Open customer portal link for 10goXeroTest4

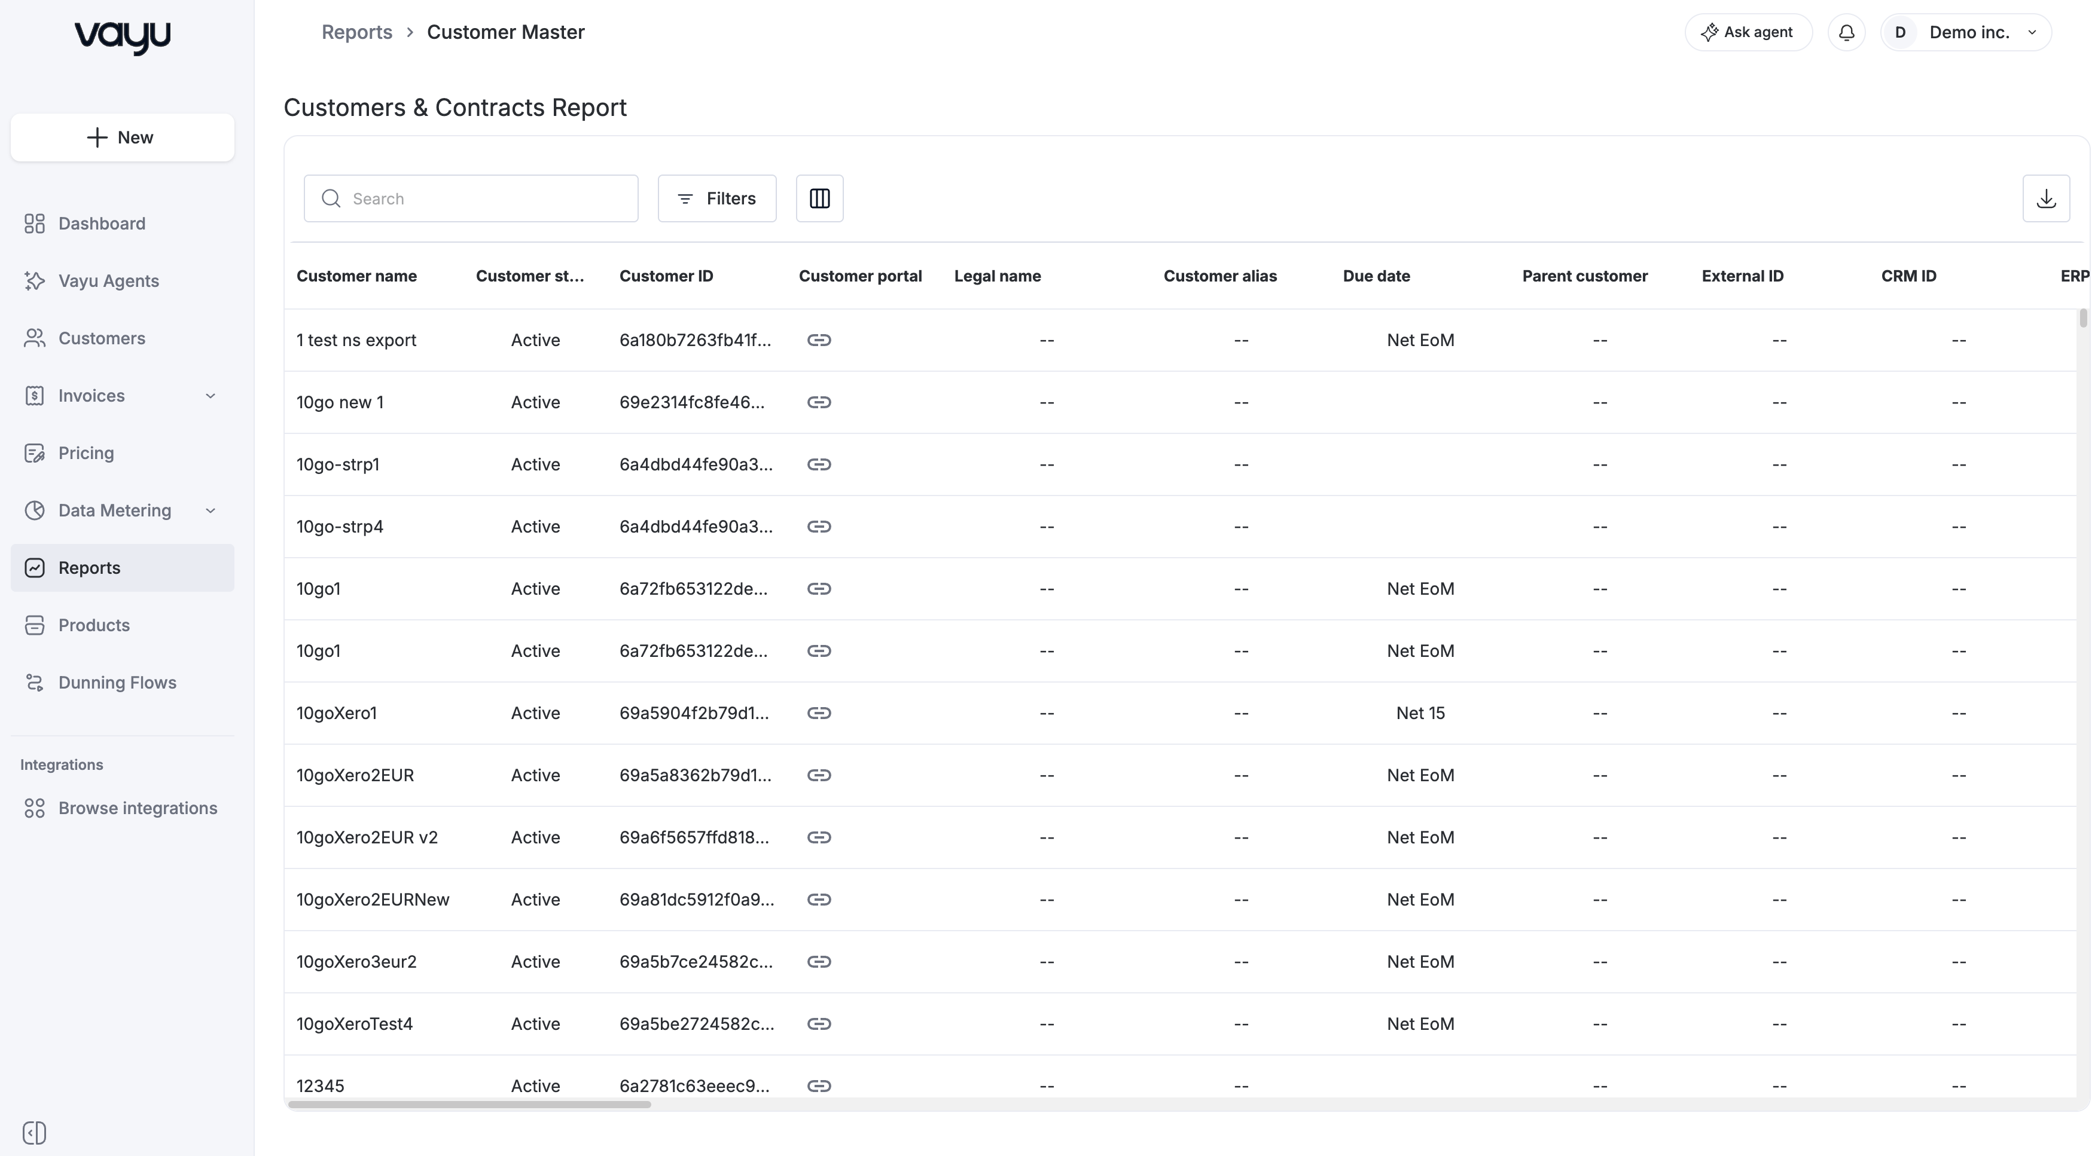pos(819,1024)
